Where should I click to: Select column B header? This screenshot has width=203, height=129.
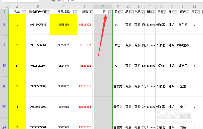pos(38,7)
